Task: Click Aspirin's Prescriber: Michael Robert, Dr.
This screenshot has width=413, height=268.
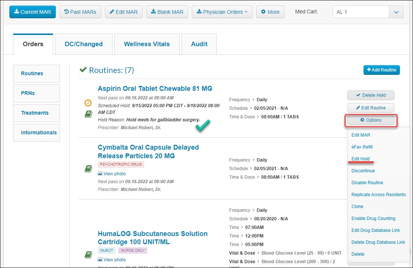Action: (129, 128)
